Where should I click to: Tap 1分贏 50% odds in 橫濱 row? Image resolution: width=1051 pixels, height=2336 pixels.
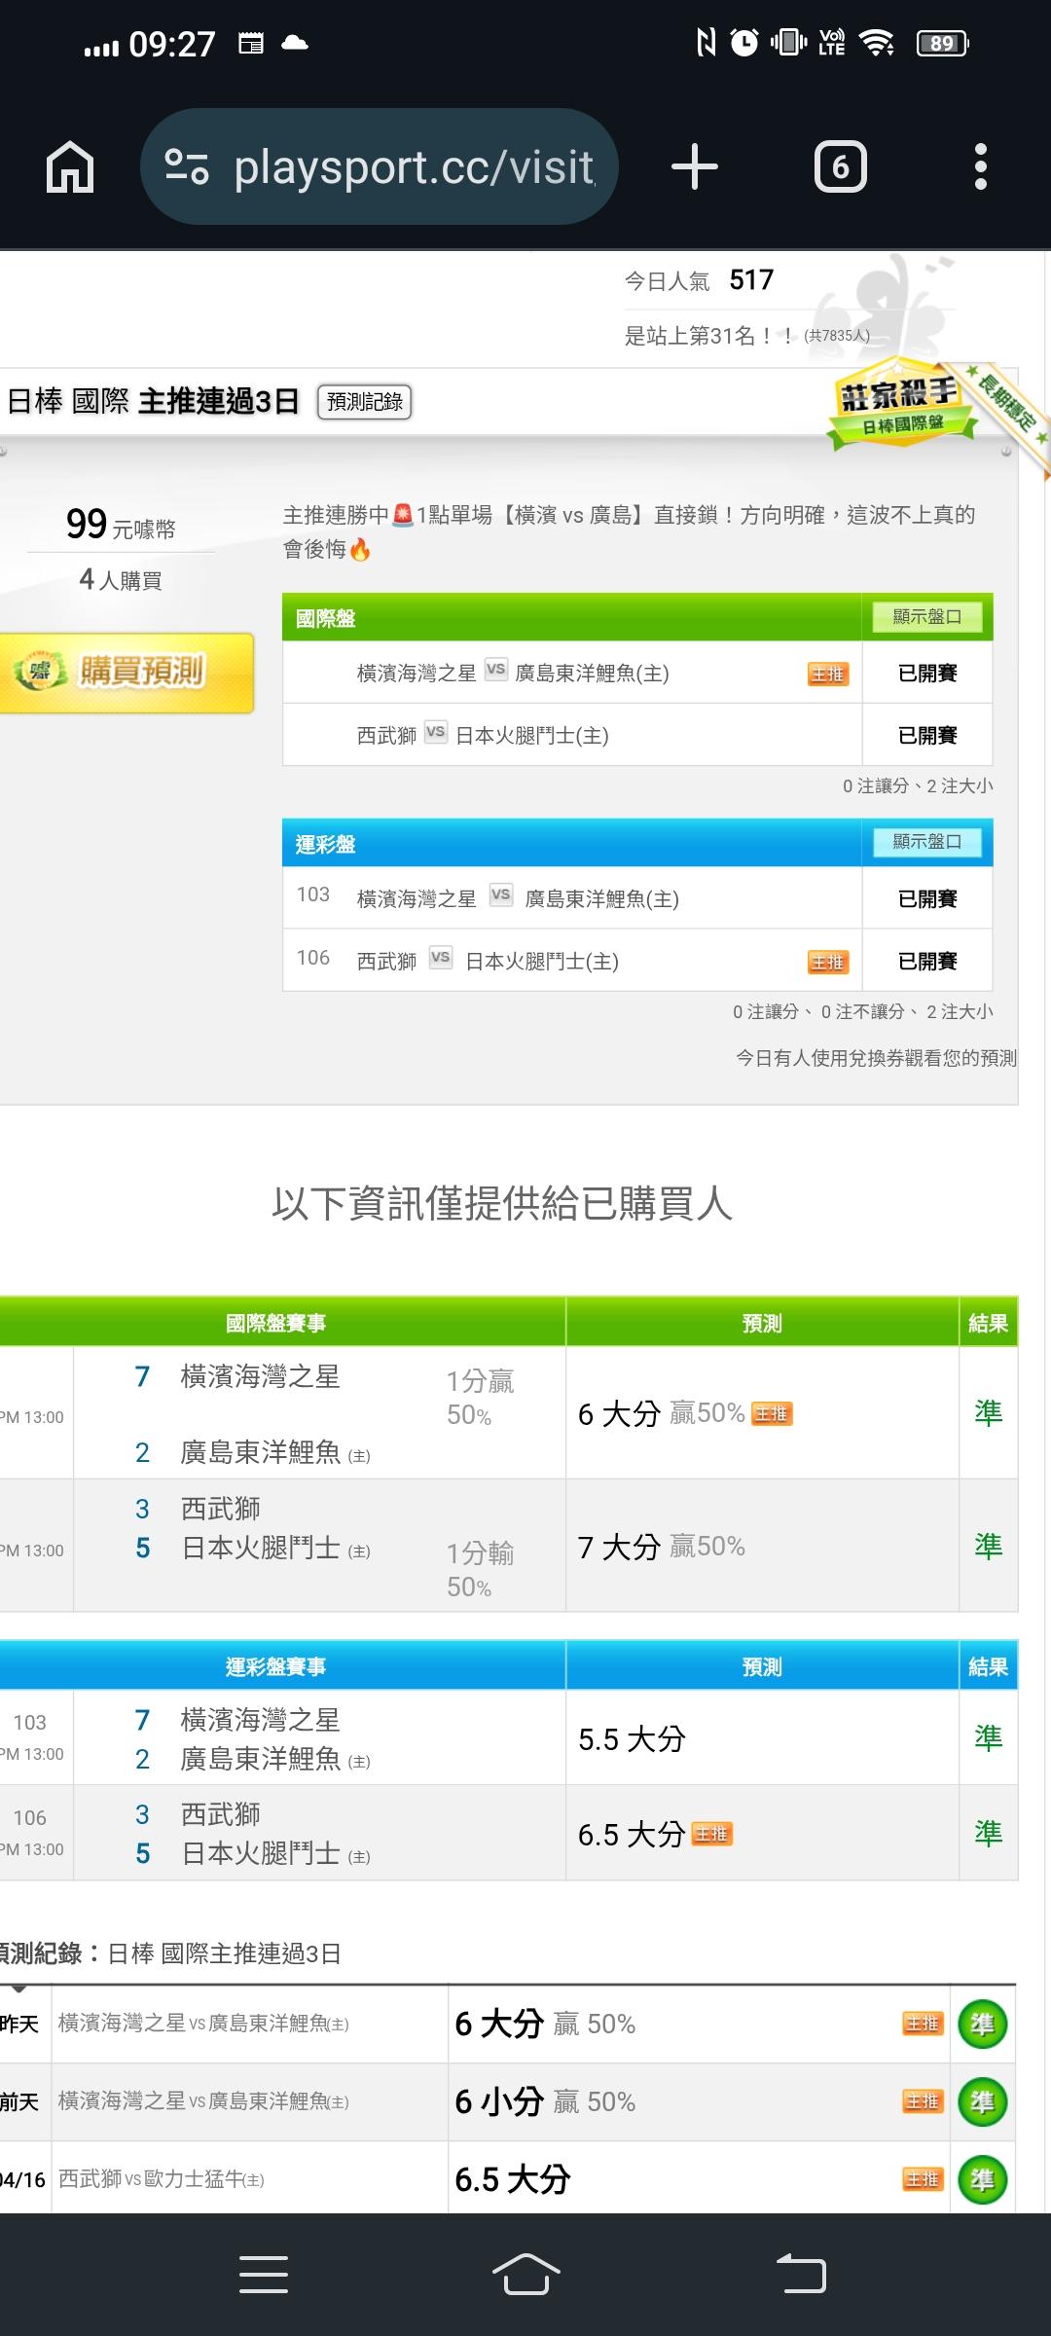pyautogui.click(x=480, y=1398)
